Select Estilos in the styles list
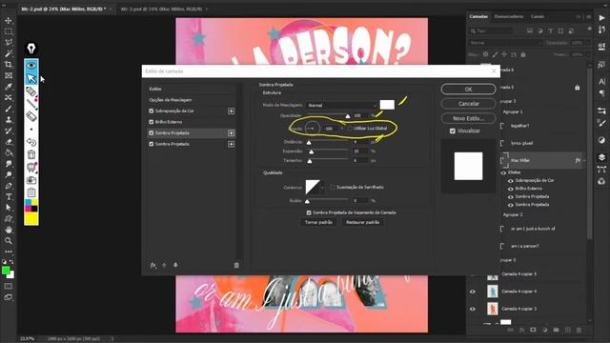 [x=155, y=89]
